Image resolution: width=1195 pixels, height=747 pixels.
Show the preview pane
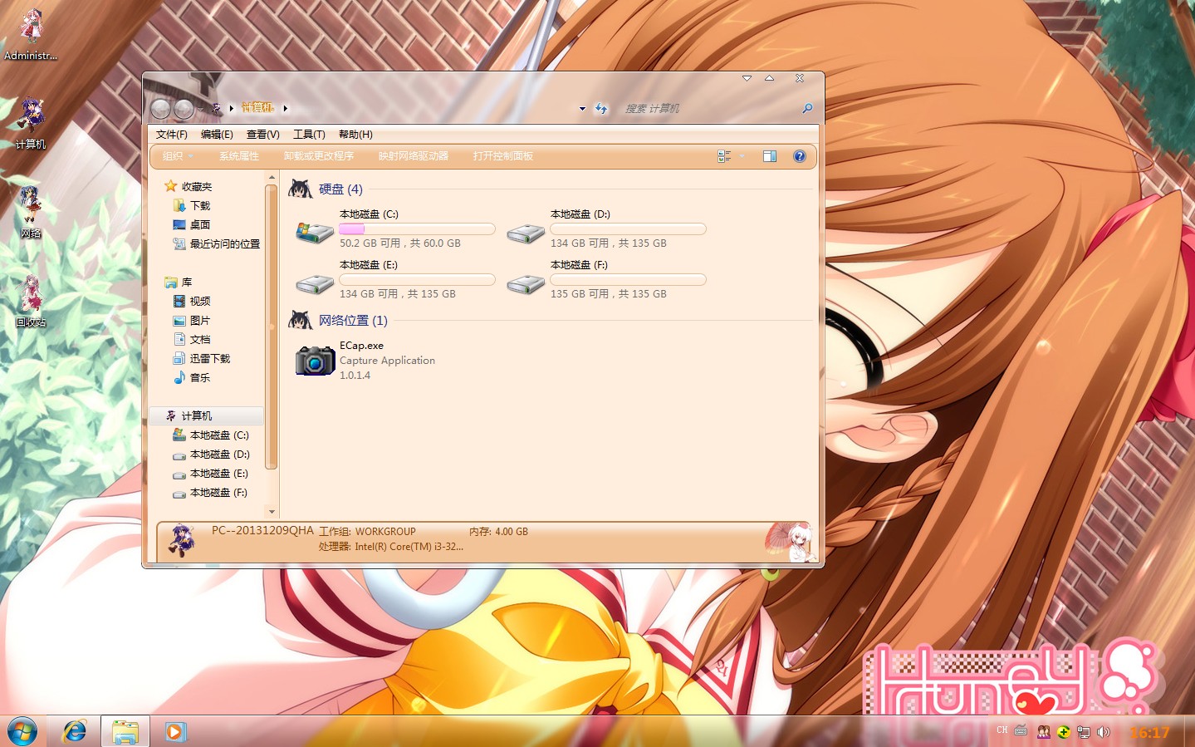click(770, 156)
